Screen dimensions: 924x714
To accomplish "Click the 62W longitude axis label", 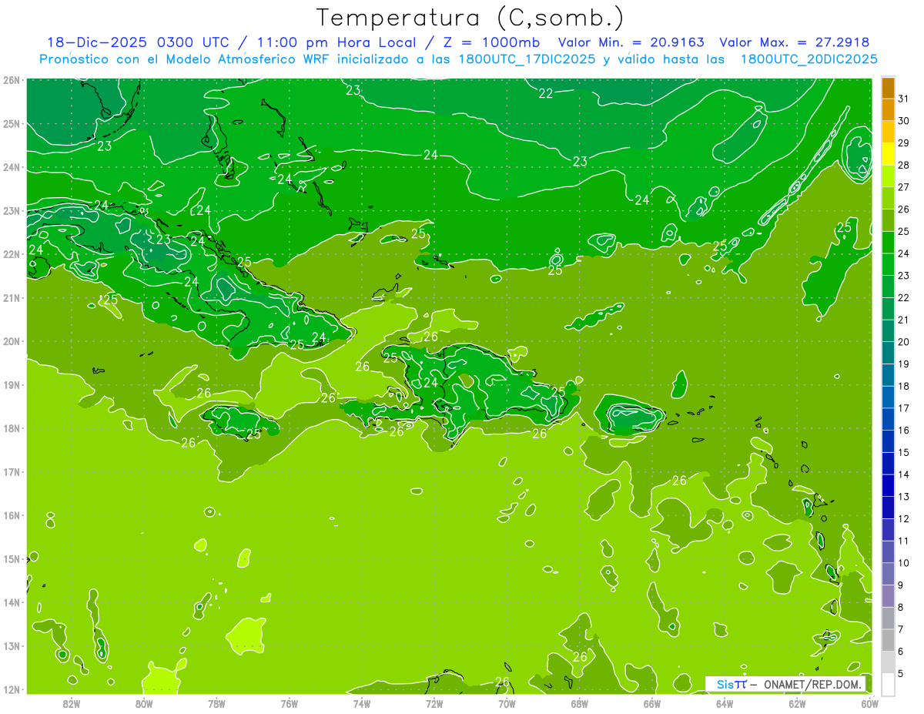I will click(797, 703).
